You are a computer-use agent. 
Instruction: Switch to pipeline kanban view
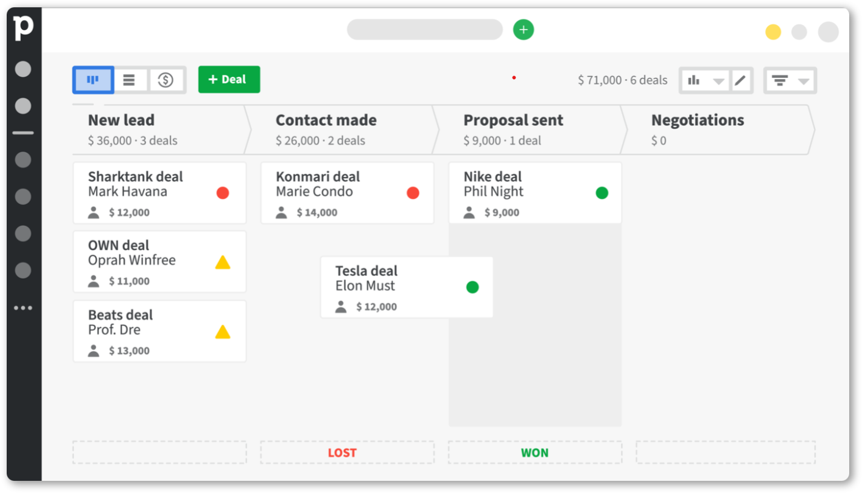93,80
